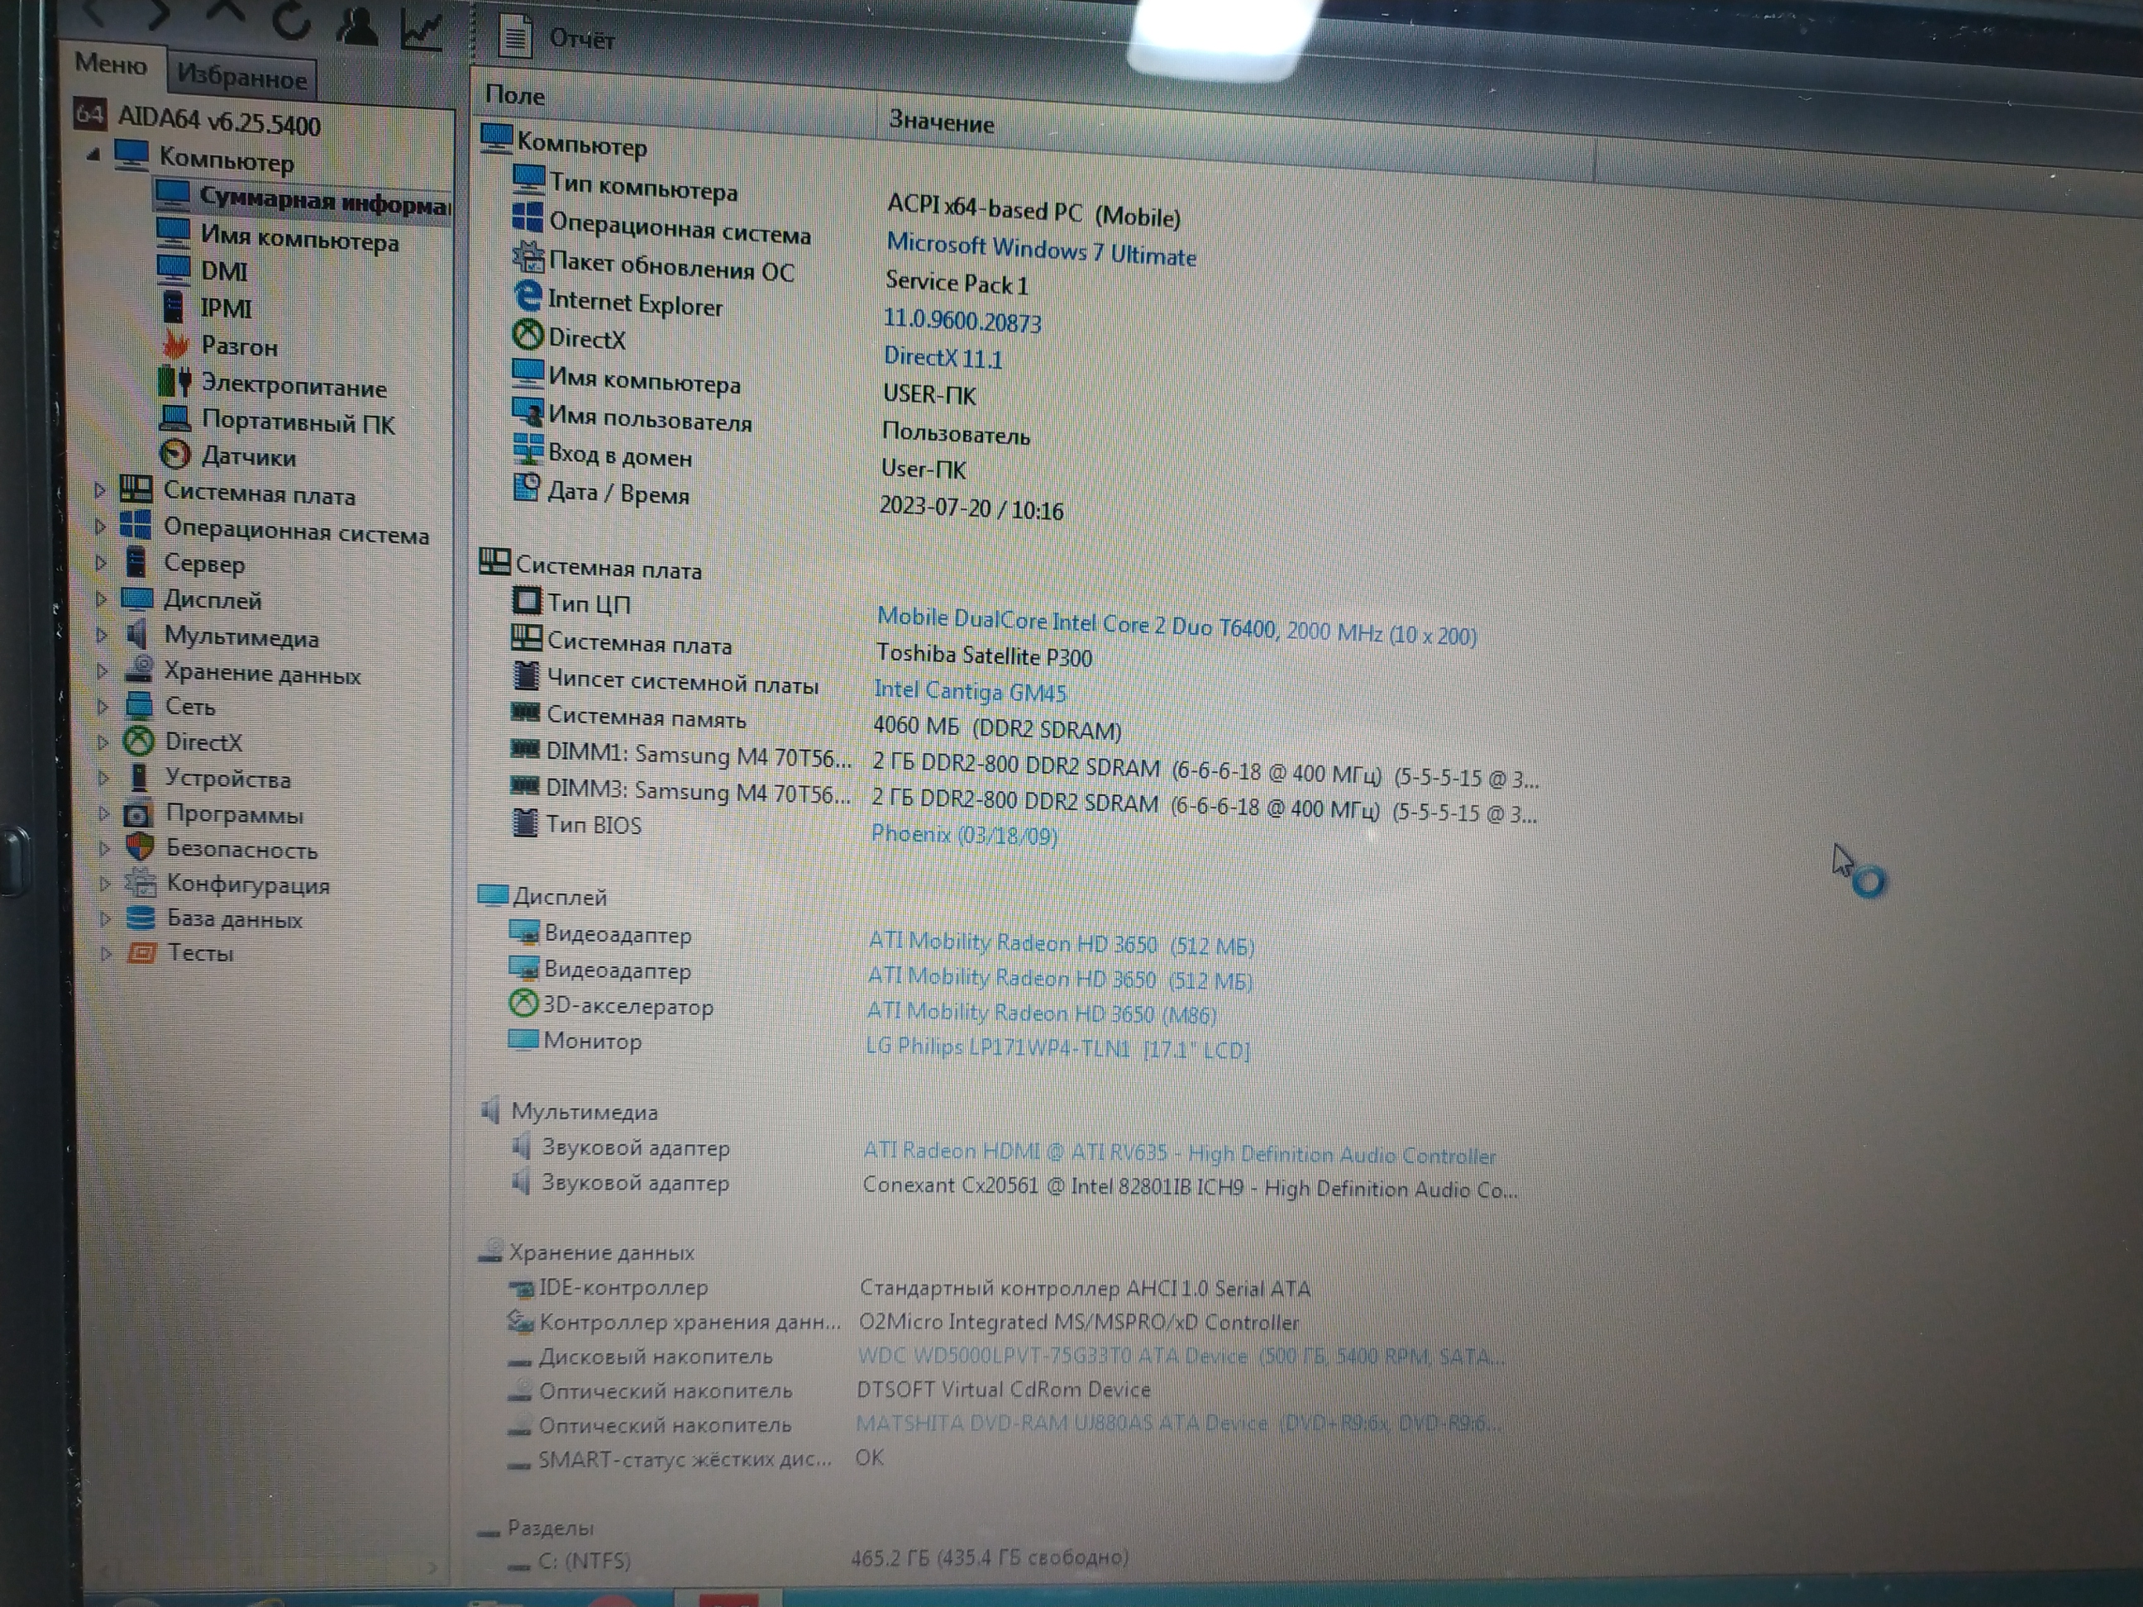Viewport: 2143px width, 1607px height.
Task: Click the Устройства tree icon
Action: [140, 777]
